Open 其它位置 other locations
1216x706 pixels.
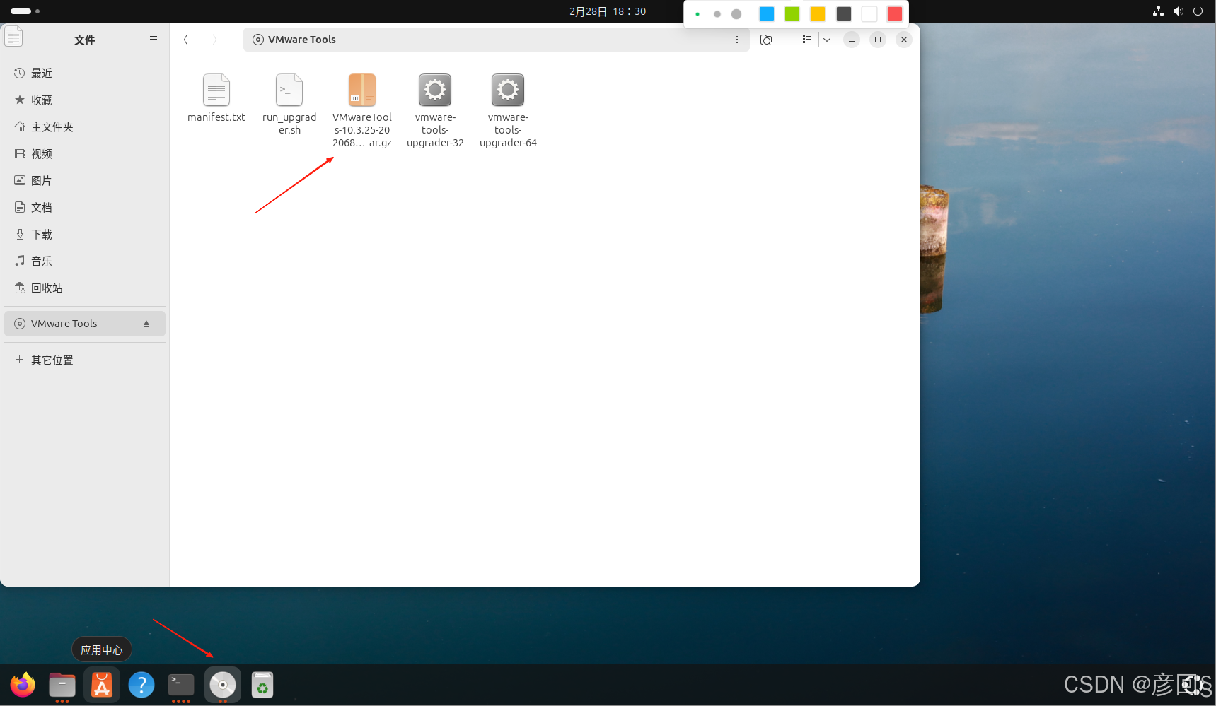[85, 360]
